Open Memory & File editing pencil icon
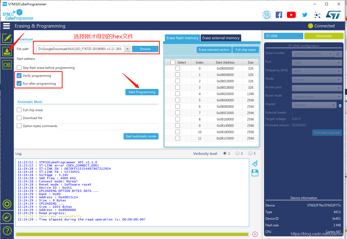This screenshot has width=347, height=239. (7, 38)
